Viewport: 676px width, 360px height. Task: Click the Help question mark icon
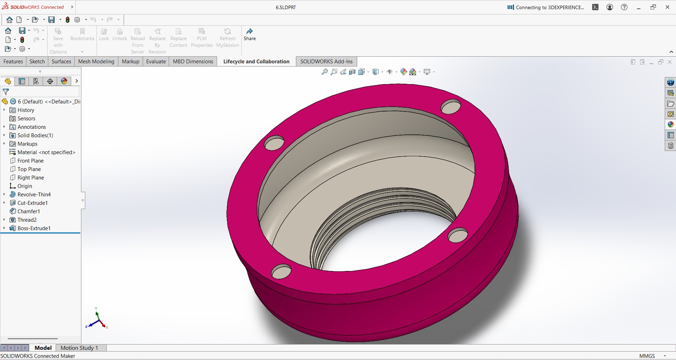point(624,7)
